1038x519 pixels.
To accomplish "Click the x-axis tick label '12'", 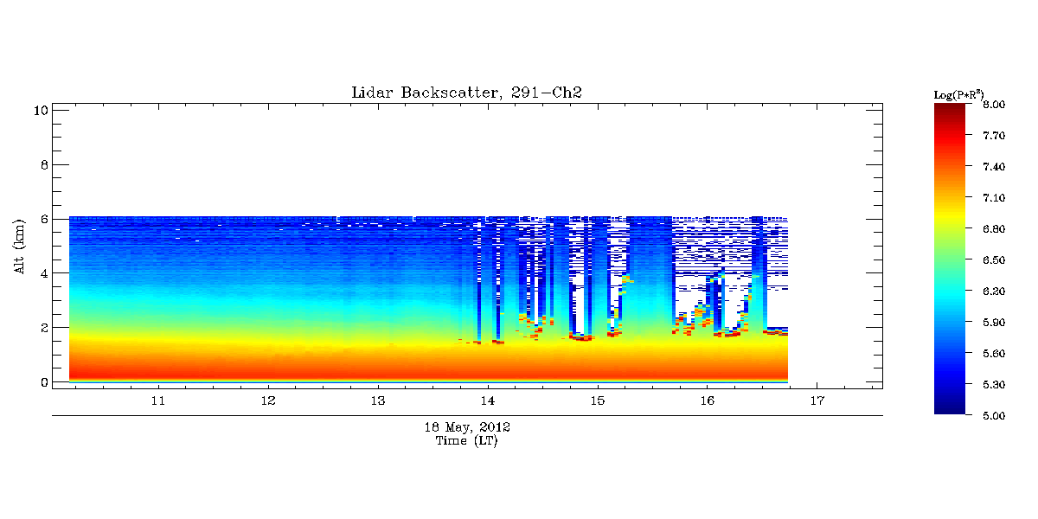I will click(x=268, y=401).
